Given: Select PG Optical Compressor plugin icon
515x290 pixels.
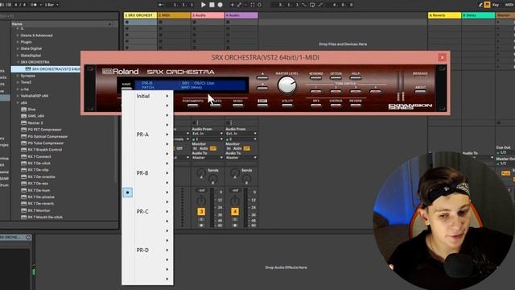Looking at the screenshot, I should (23, 136).
